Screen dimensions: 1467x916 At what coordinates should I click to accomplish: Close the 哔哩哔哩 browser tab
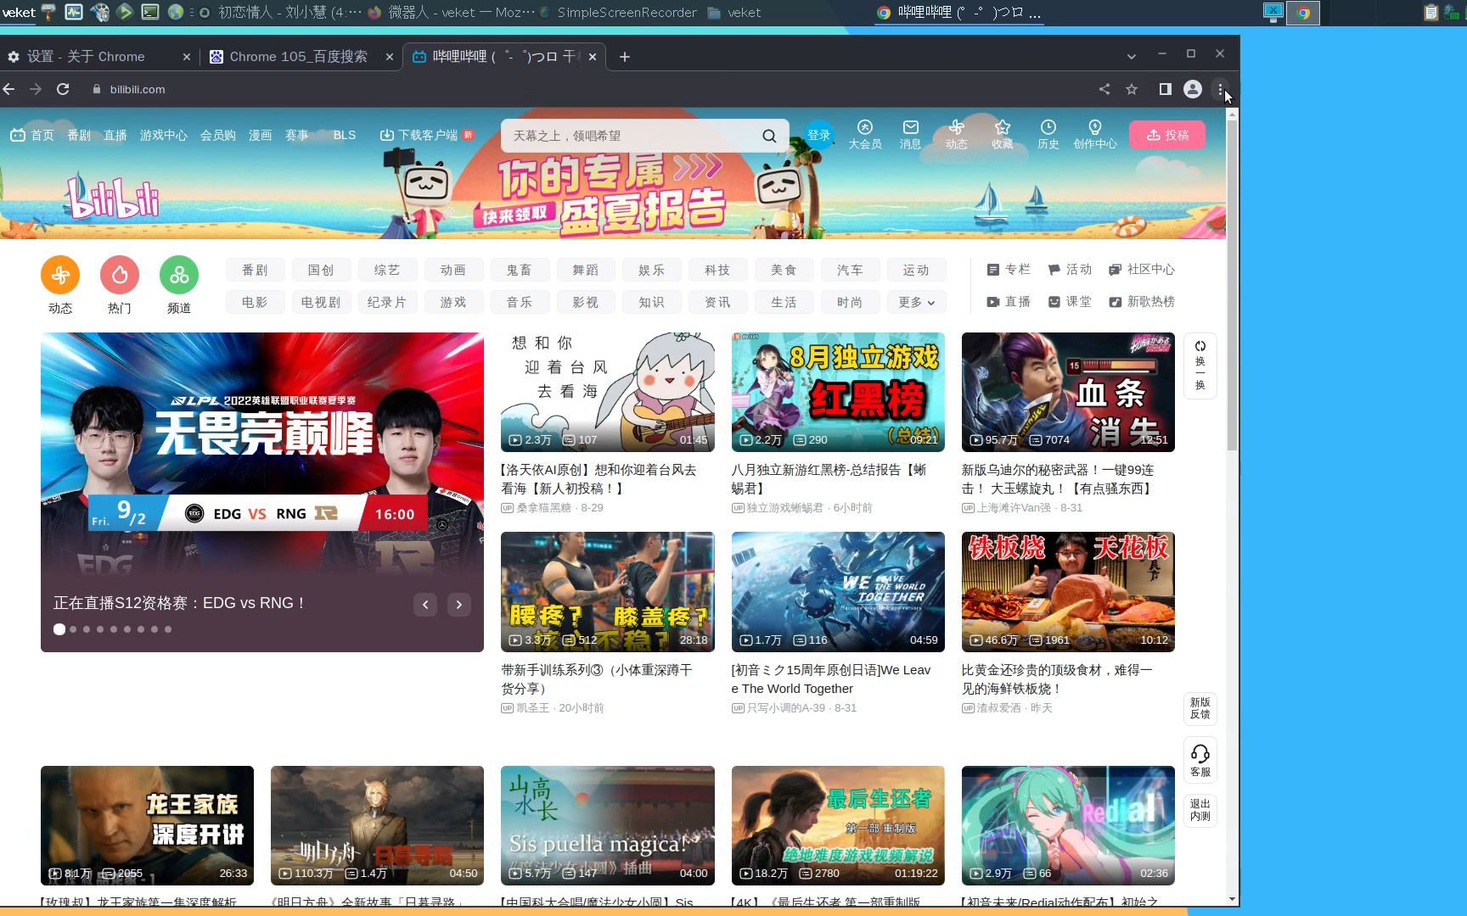pyautogui.click(x=593, y=57)
